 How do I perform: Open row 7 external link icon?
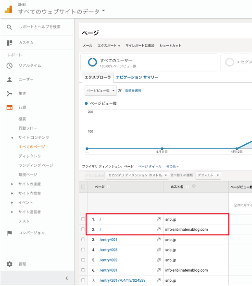pyautogui.click(x=159, y=280)
